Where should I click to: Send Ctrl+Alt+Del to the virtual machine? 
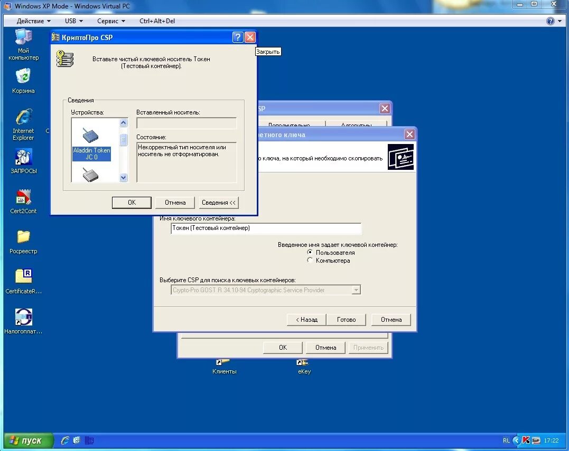pyautogui.click(x=157, y=21)
